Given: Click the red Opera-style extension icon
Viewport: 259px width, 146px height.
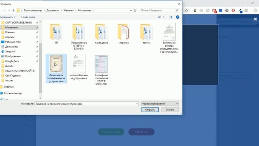Looking at the screenshot, I should (x=233, y=11).
